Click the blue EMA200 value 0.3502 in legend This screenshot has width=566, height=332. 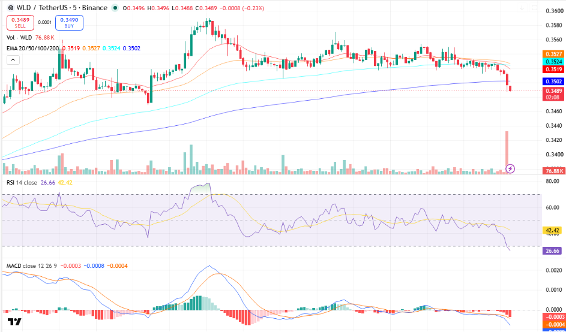tap(132, 49)
